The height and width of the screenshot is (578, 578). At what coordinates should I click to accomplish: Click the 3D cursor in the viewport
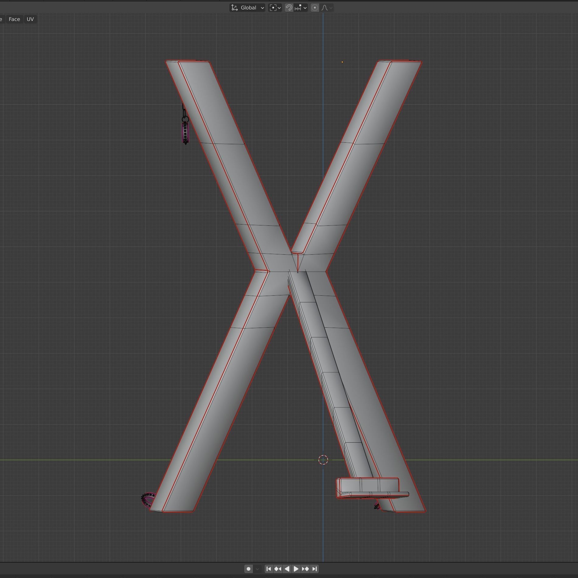[323, 460]
